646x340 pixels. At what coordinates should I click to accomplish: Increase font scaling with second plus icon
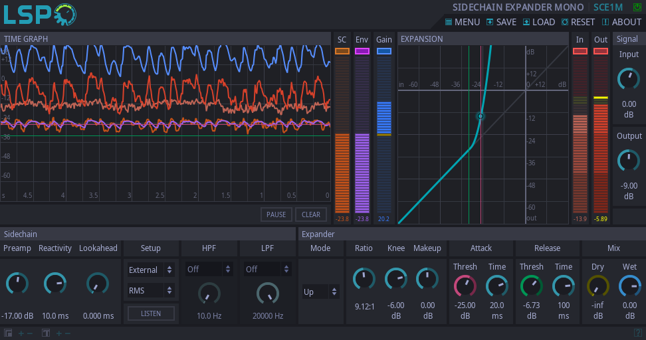click(x=59, y=333)
